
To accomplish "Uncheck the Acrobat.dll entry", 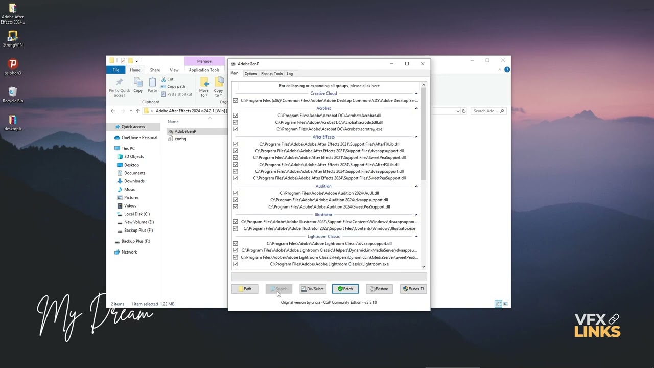I will tap(236, 116).
